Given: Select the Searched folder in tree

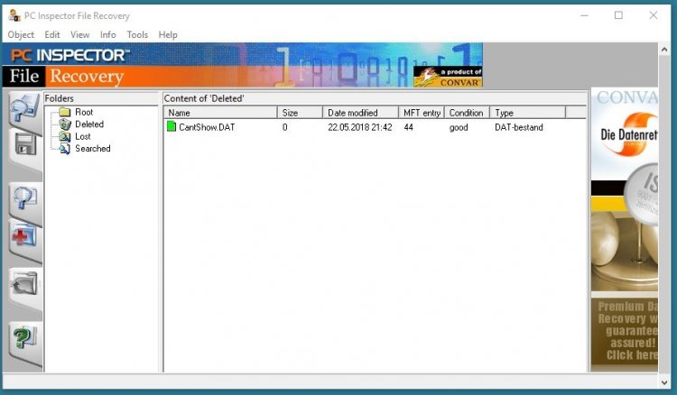Looking at the screenshot, I should point(92,149).
